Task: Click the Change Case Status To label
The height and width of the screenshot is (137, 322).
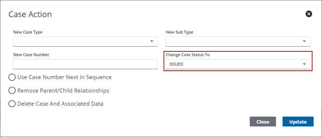Action: pyautogui.click(x=188, y=55)
